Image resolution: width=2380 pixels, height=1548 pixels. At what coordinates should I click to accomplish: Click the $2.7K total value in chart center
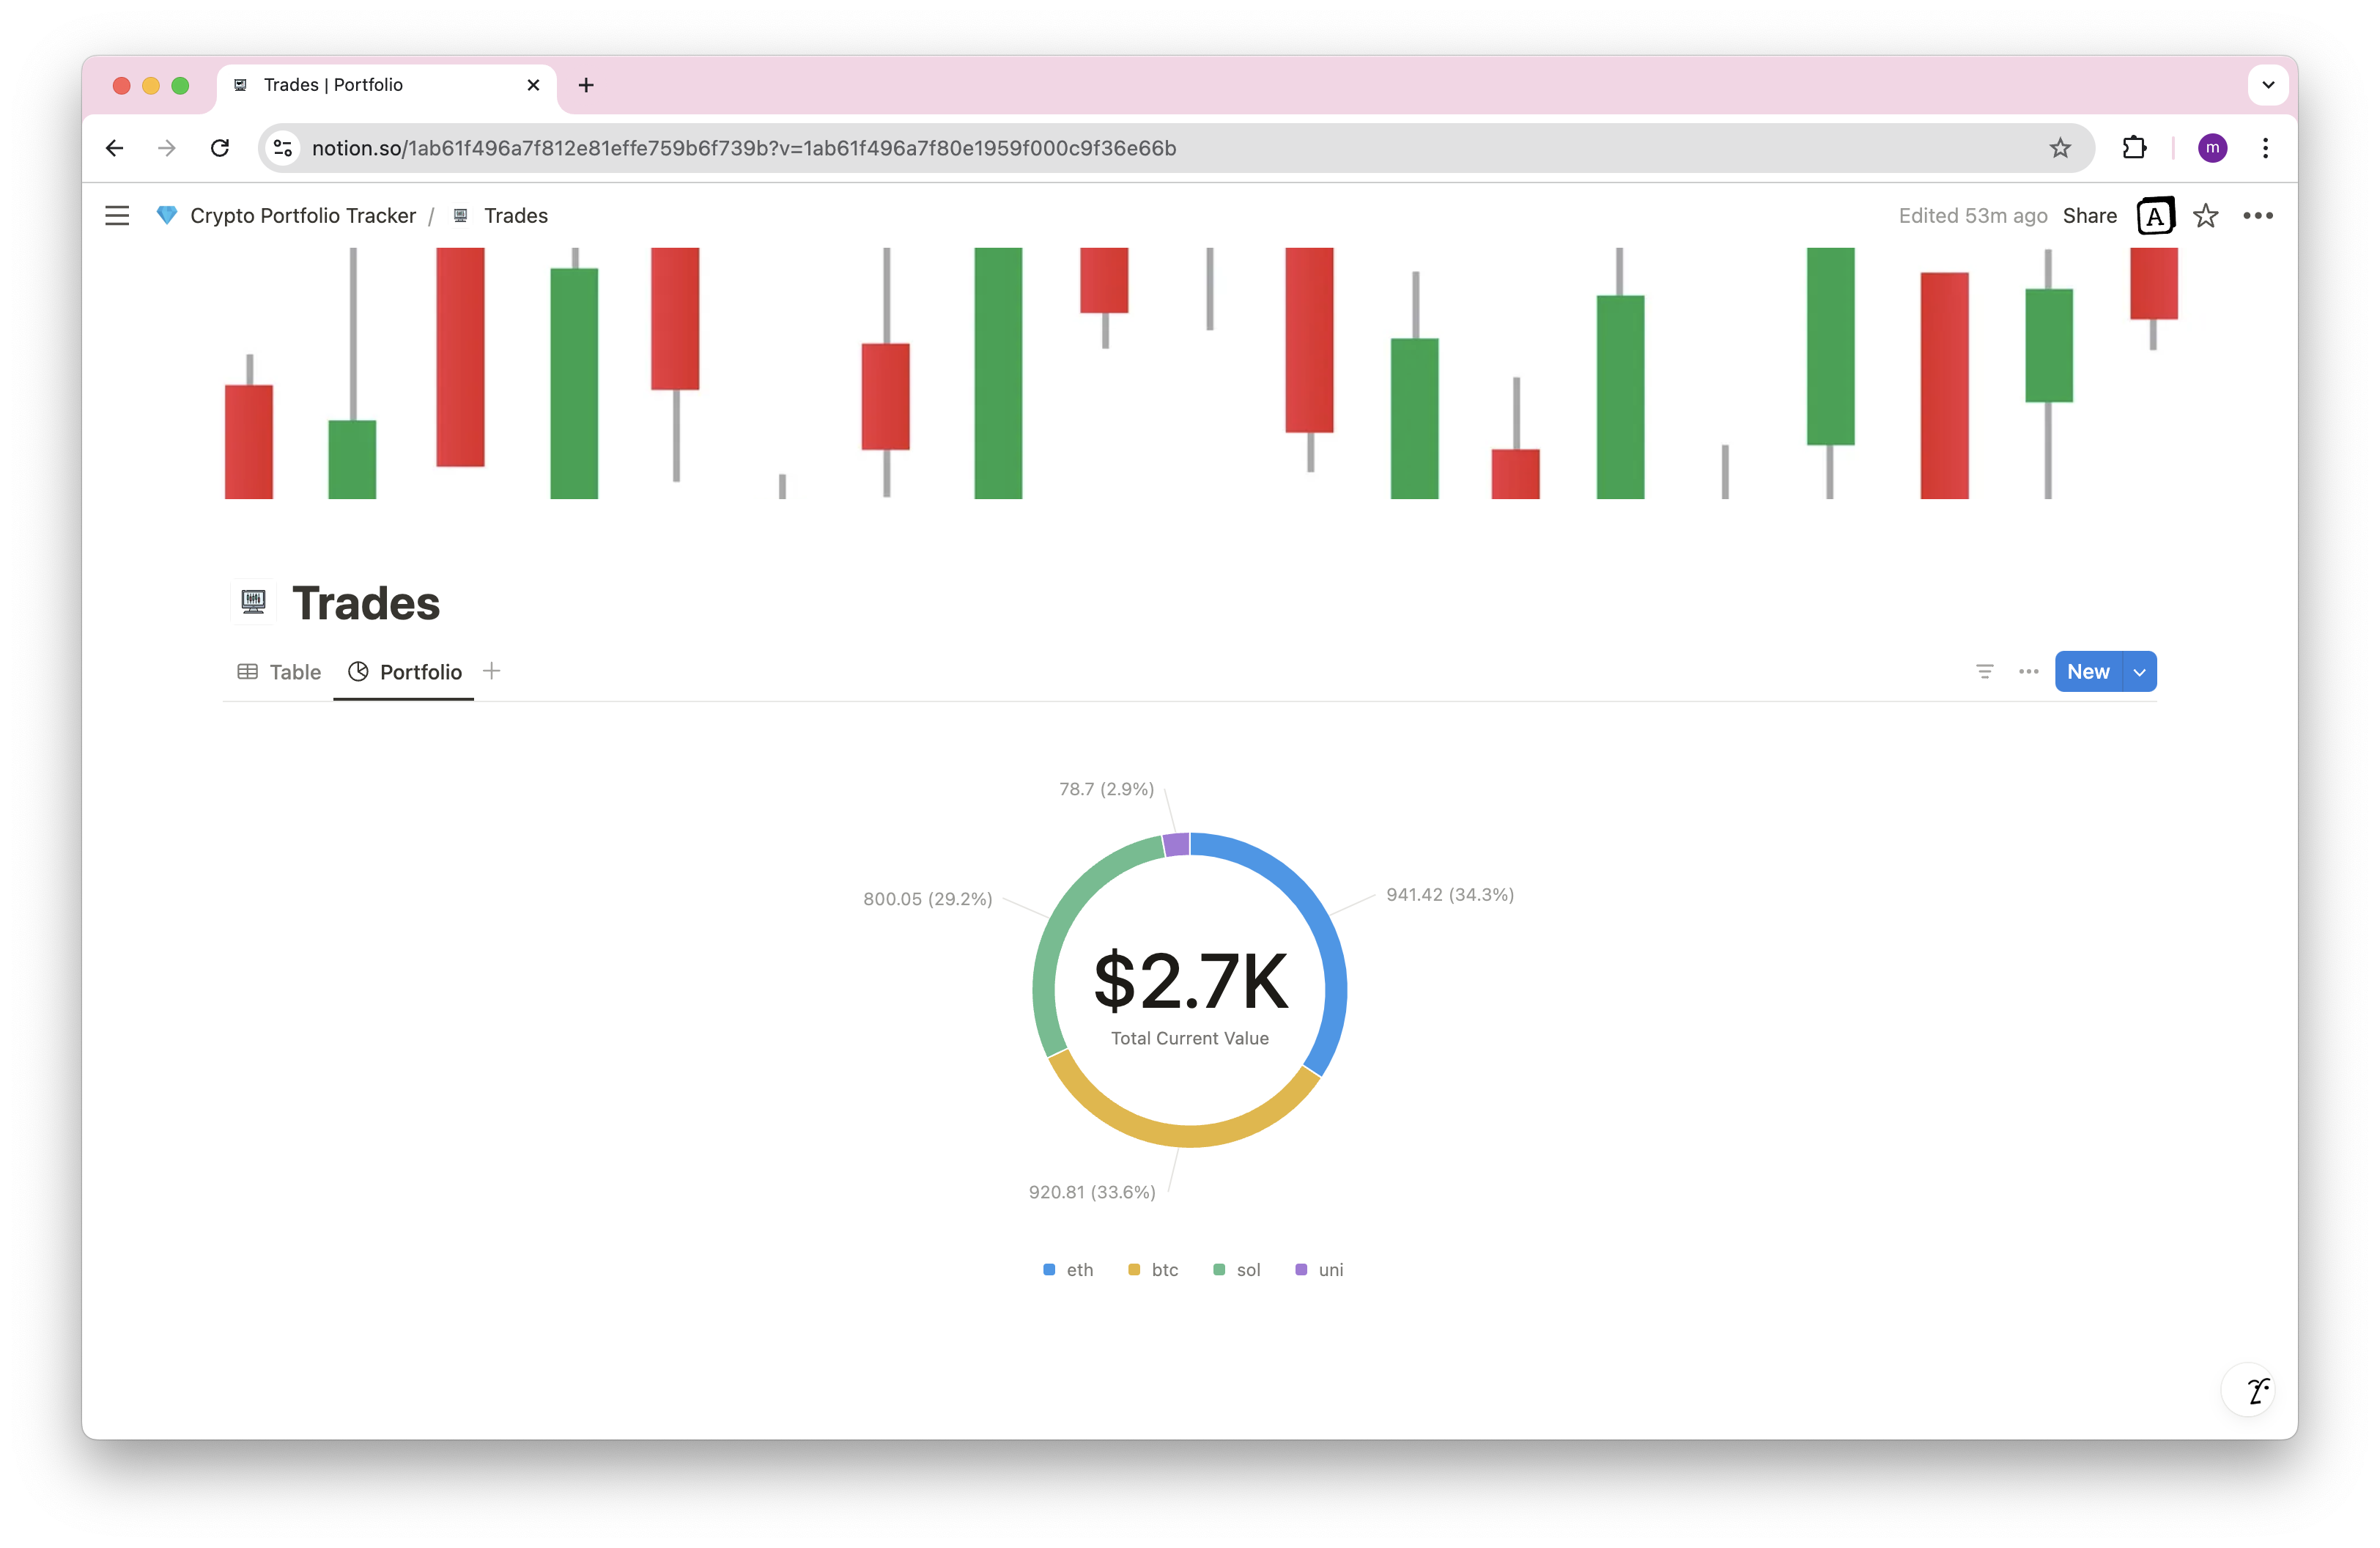pyautogui.click(x=1190, y=981)
